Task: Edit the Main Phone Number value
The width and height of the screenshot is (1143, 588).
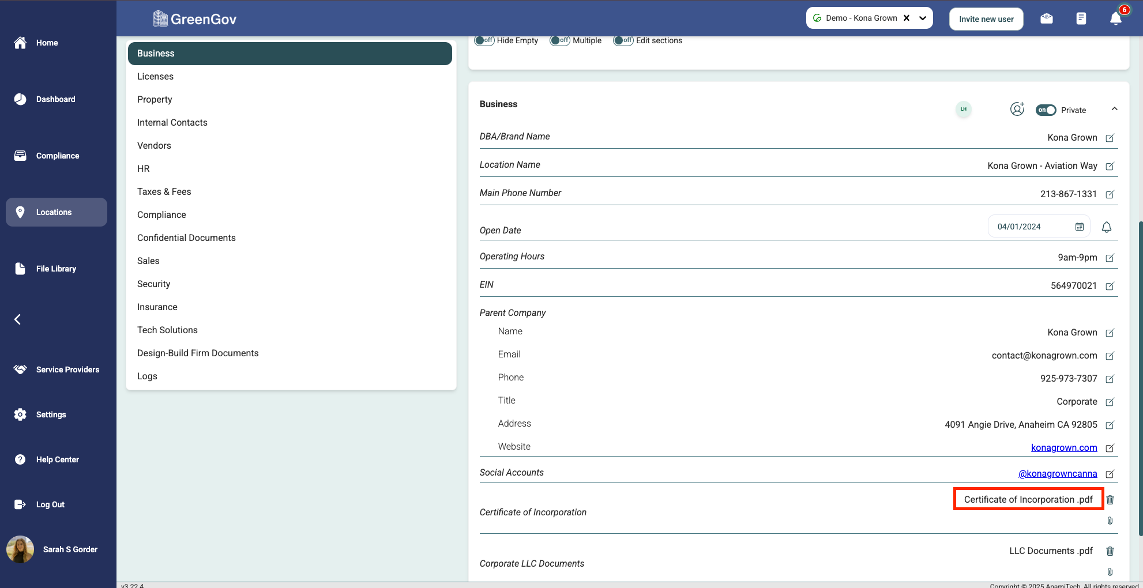Action: (x=1110, y=194)
